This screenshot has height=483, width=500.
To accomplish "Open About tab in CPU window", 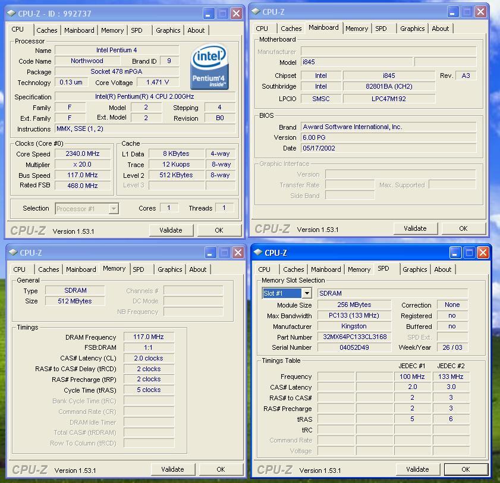I will (196, 30).
